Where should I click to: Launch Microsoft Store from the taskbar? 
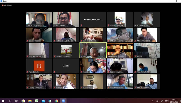tap(23, 101)
